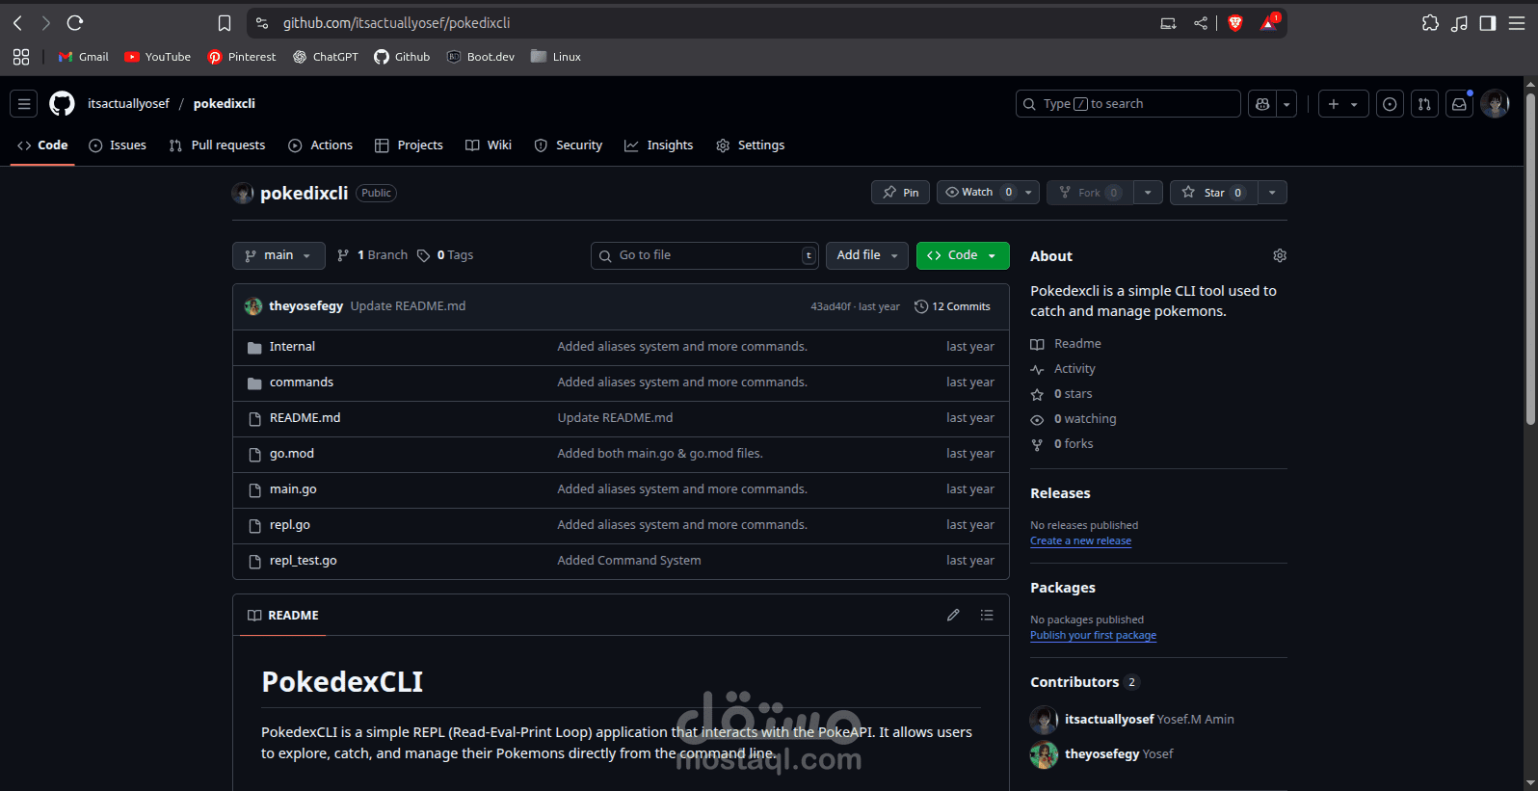Image resolution: width=1538 pixels, height=791 pixels.
Task: Open issues icon in GitHub header
Action: [x=1390, y=104]
